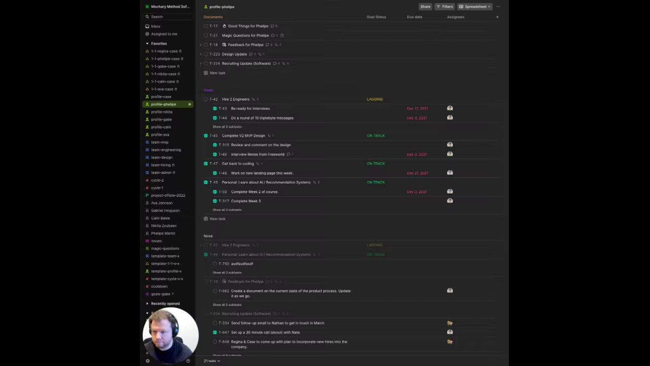Toggle the checkbox for T-647 donut call

point(215,332)
